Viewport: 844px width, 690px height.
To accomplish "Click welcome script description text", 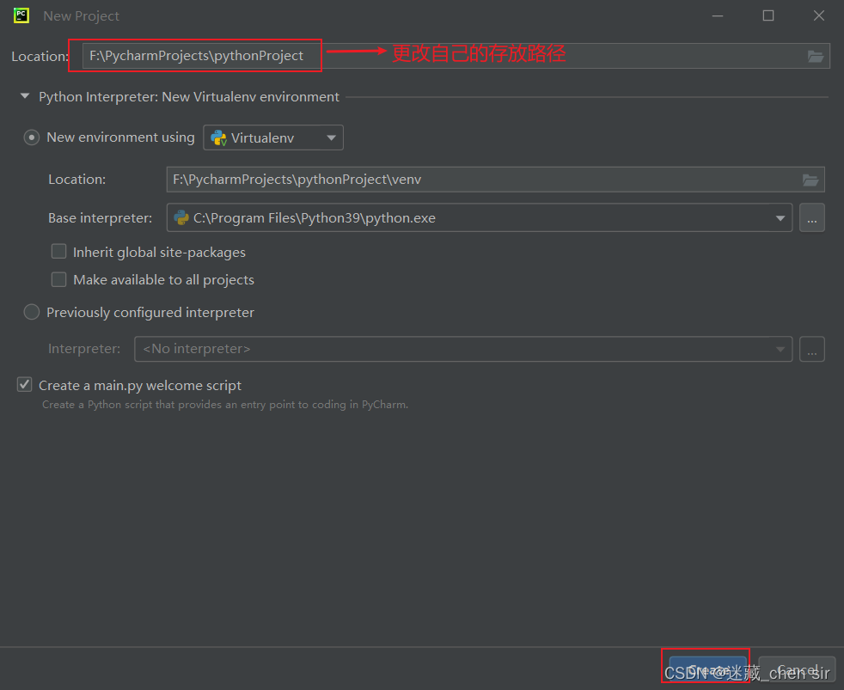I will tap(225, 405).
